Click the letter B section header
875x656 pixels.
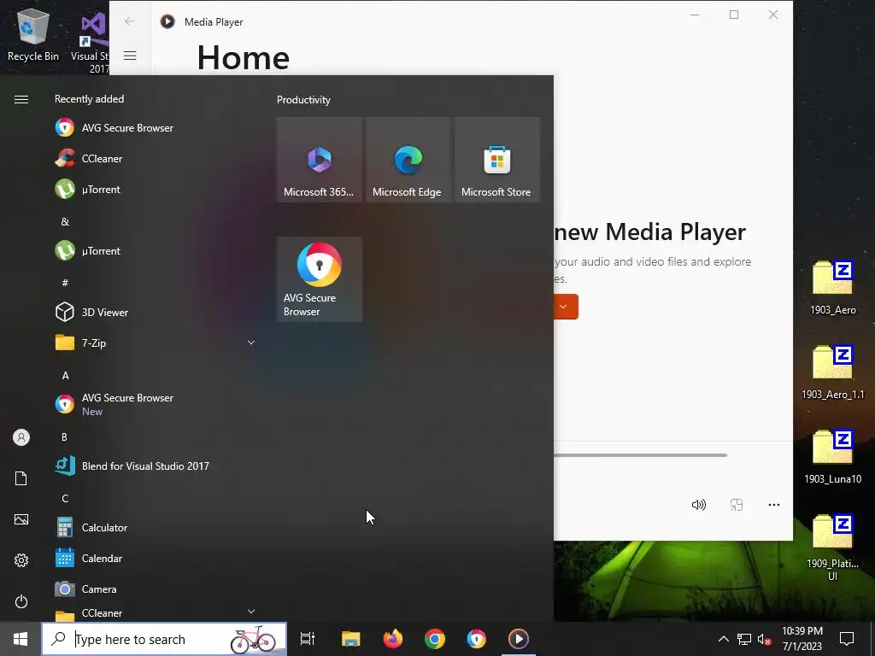pyautogui.click(x=65, y=436)
